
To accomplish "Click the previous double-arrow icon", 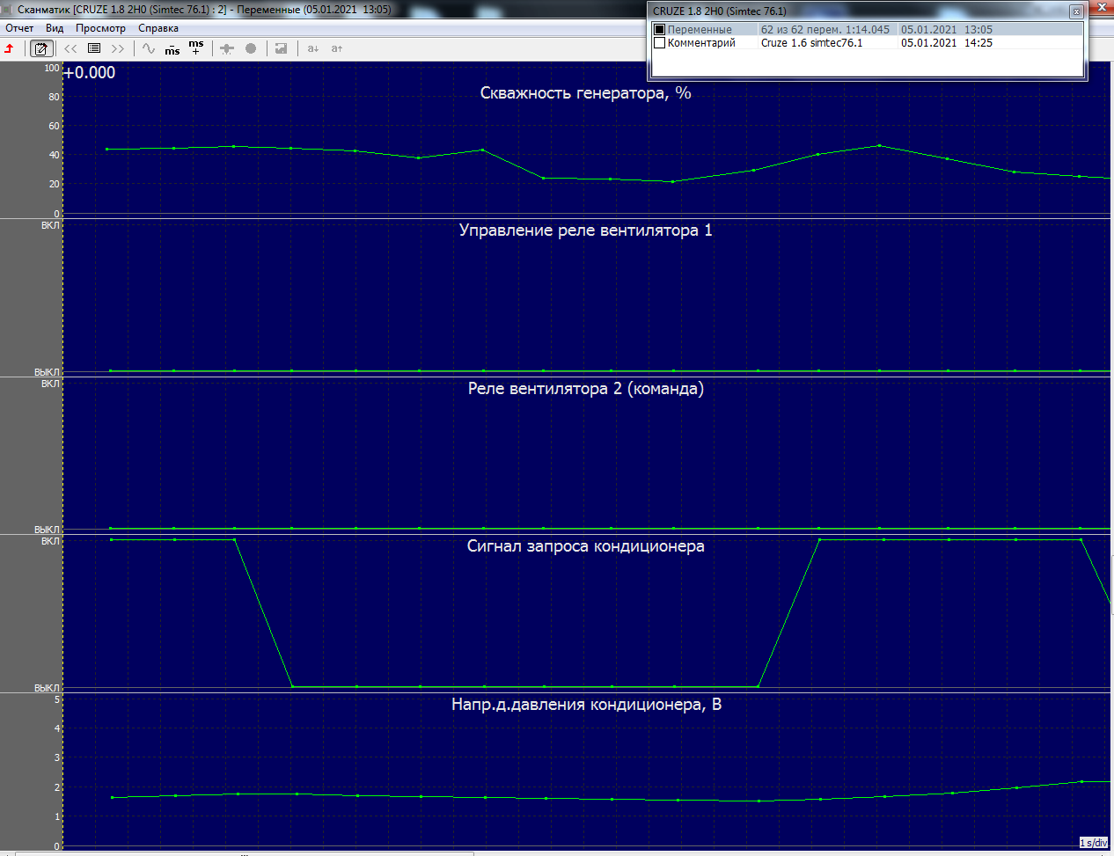I will click(71, 48).
